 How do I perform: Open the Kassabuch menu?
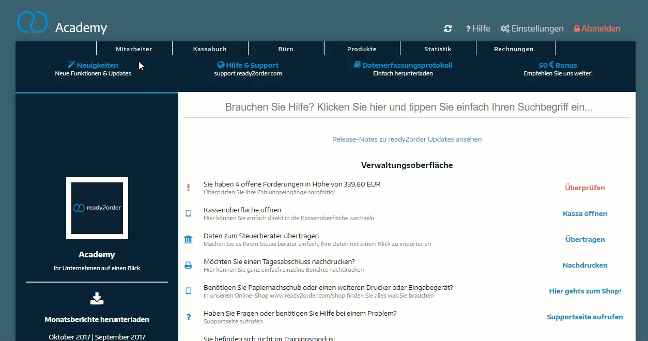coord(210,49)
